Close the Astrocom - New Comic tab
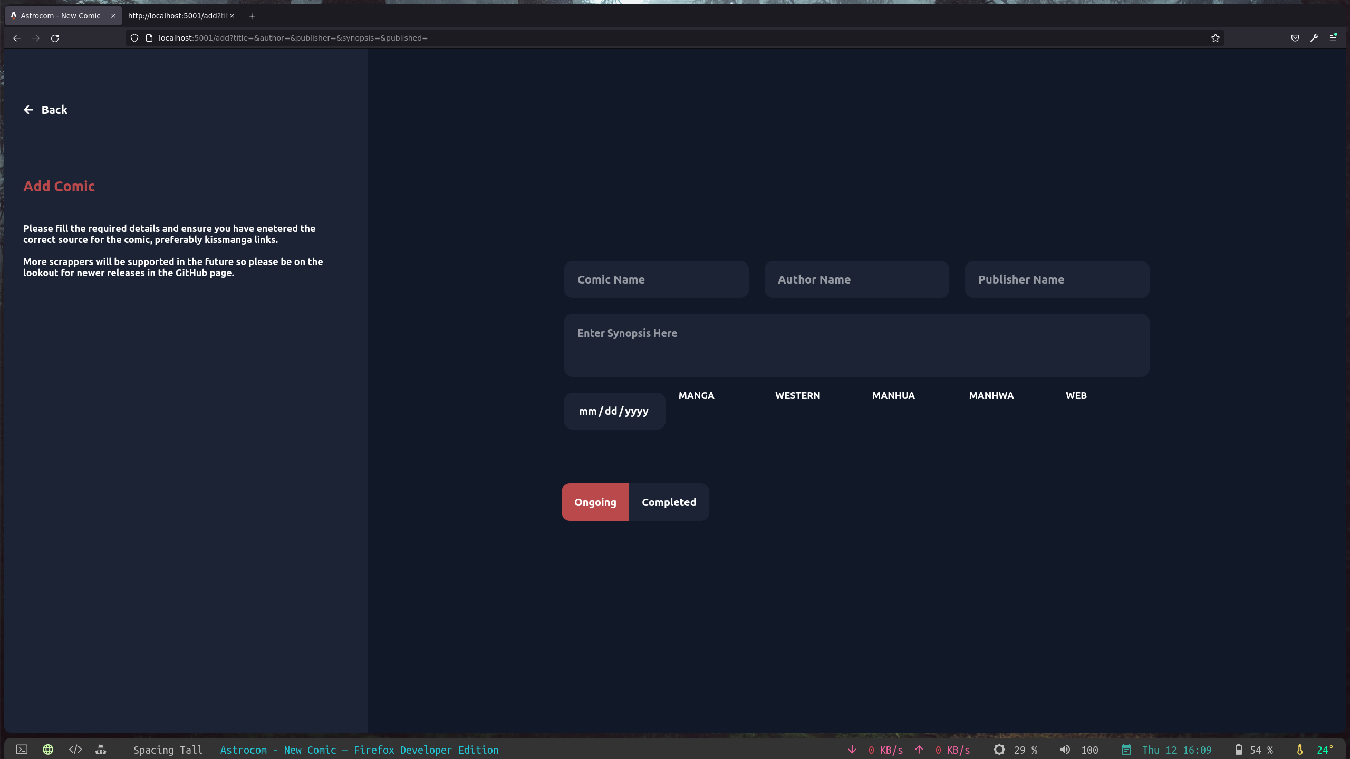Screen dimensions: 1350x759 pyautogui.click(x=113, y=16)
